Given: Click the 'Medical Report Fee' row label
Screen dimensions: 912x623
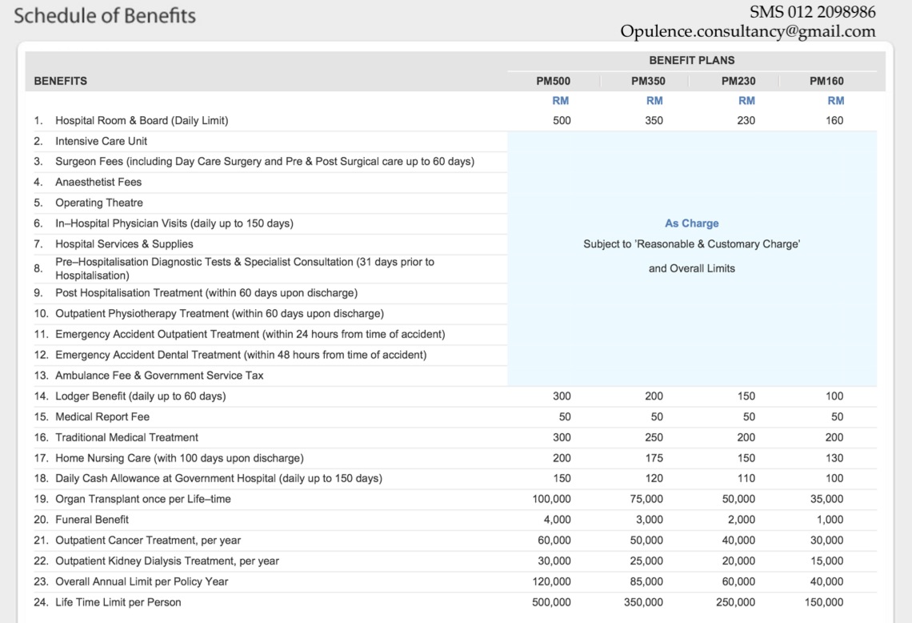Looking at the screenshot, I should tap(102, 417).
